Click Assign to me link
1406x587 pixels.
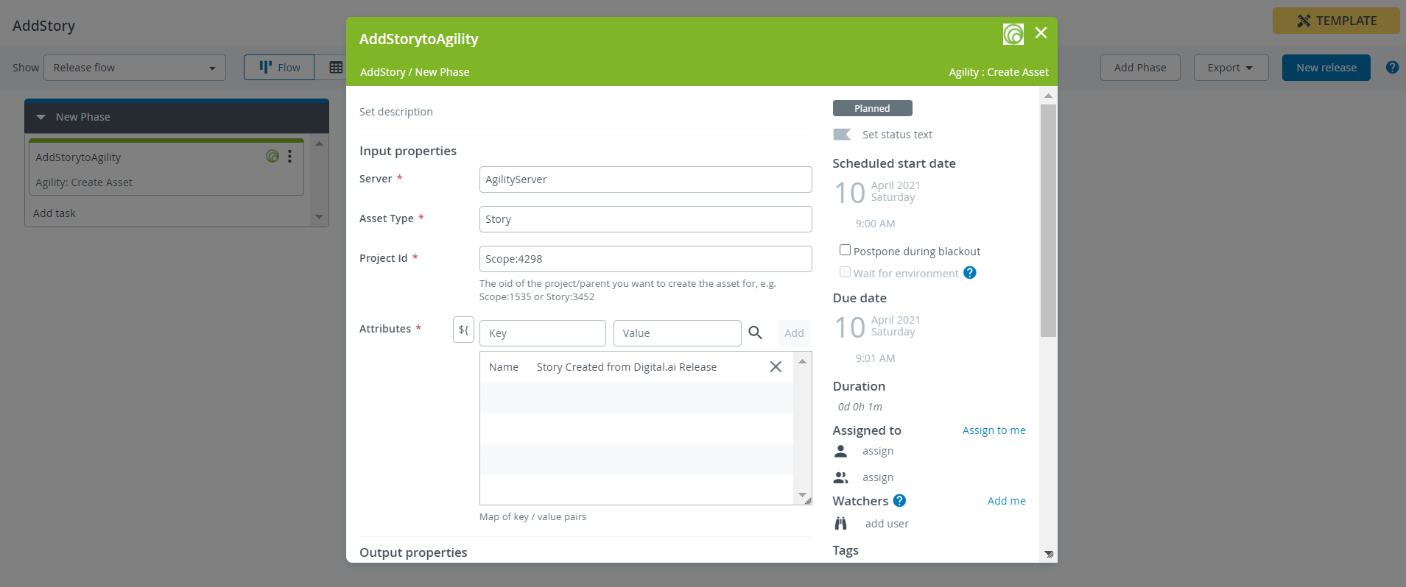click(994, 430)
